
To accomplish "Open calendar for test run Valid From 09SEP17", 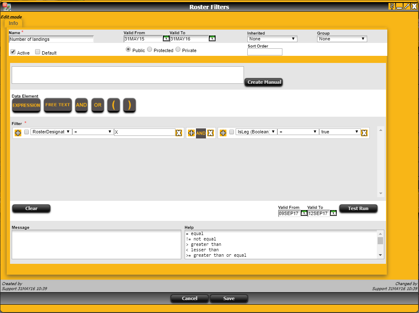I will (304, 213).
